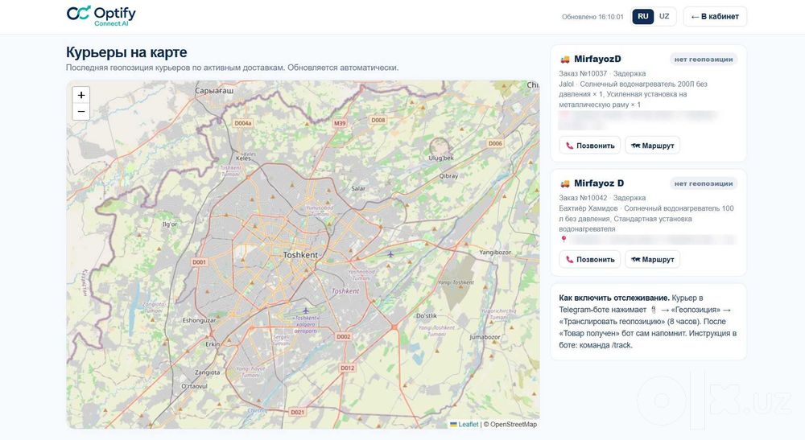This screenshot has height=440, width=805.
Task: Click the no-geolocation badge on MirfayozD card
Action: [704, 60]
